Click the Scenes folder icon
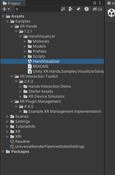 (12, 117)
